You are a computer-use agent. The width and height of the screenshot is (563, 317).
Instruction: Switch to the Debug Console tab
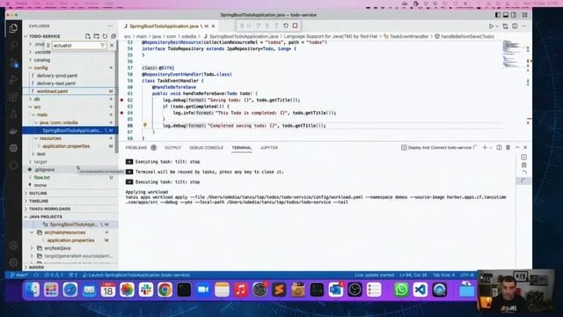[206, 148]
